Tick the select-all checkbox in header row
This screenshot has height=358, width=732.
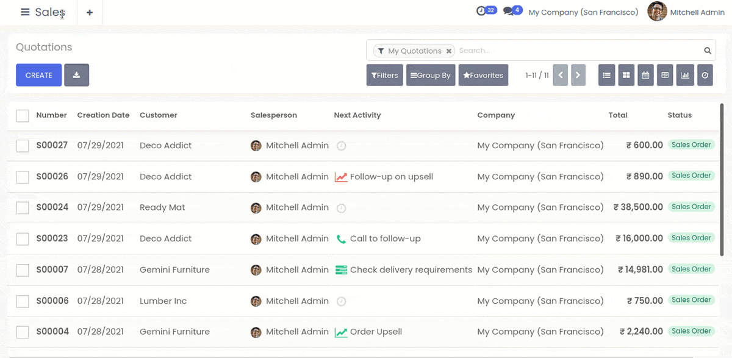[x=23, y=115]
